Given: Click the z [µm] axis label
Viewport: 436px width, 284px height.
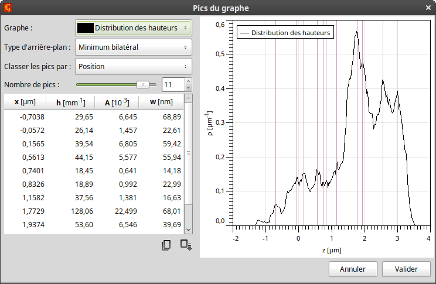Looking at the screenshot, I should pos(332,250).
